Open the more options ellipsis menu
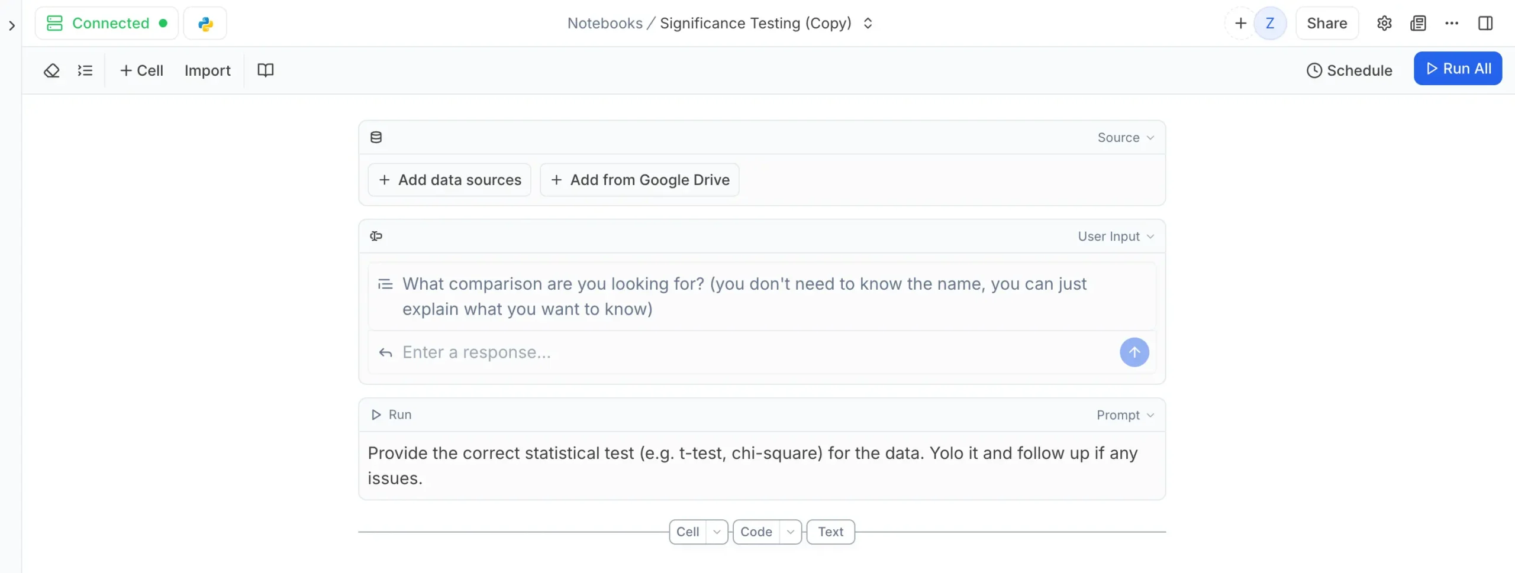Image resolution: width=1515 pixels, height=573 pixels. coord(1451,24)
